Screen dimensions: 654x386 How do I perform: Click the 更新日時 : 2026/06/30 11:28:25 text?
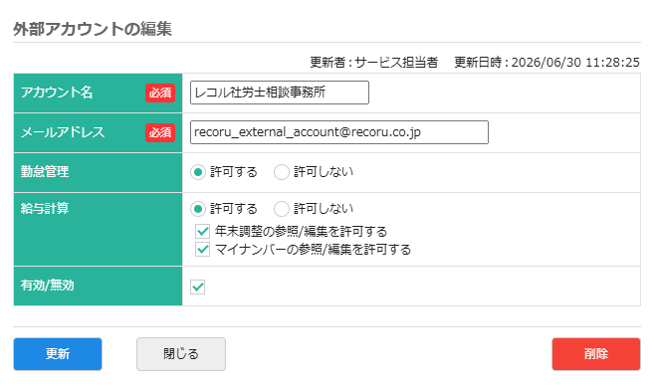(x=546, y=63)
